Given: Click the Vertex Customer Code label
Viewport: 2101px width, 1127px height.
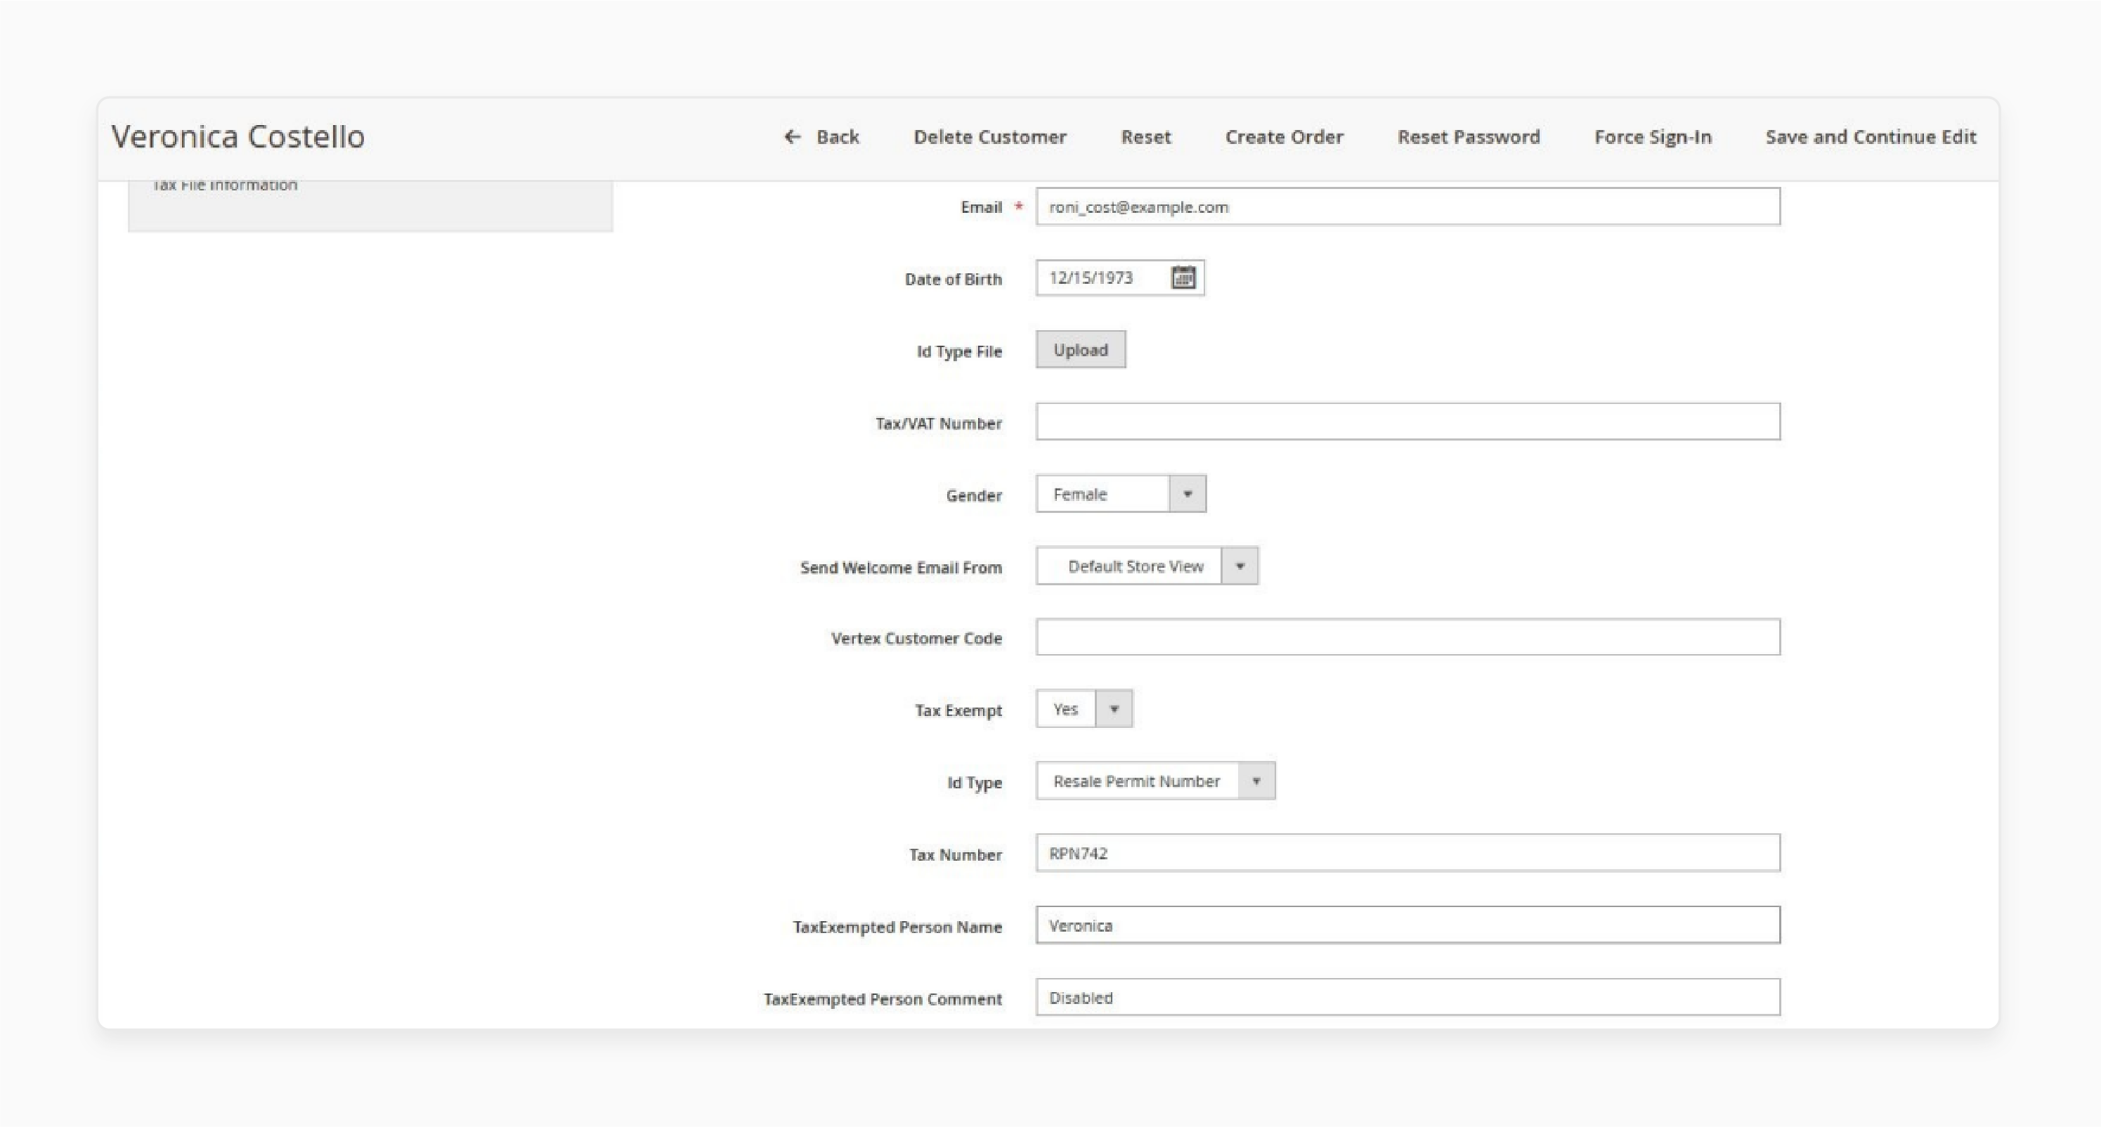Looking at the screenshot, I should tap(916, 639).
